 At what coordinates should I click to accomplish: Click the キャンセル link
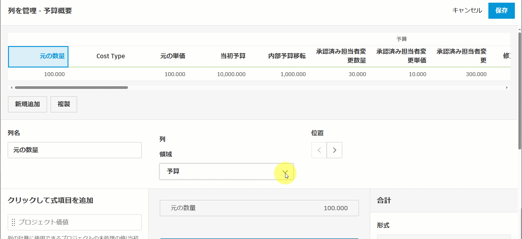[467, 10]
